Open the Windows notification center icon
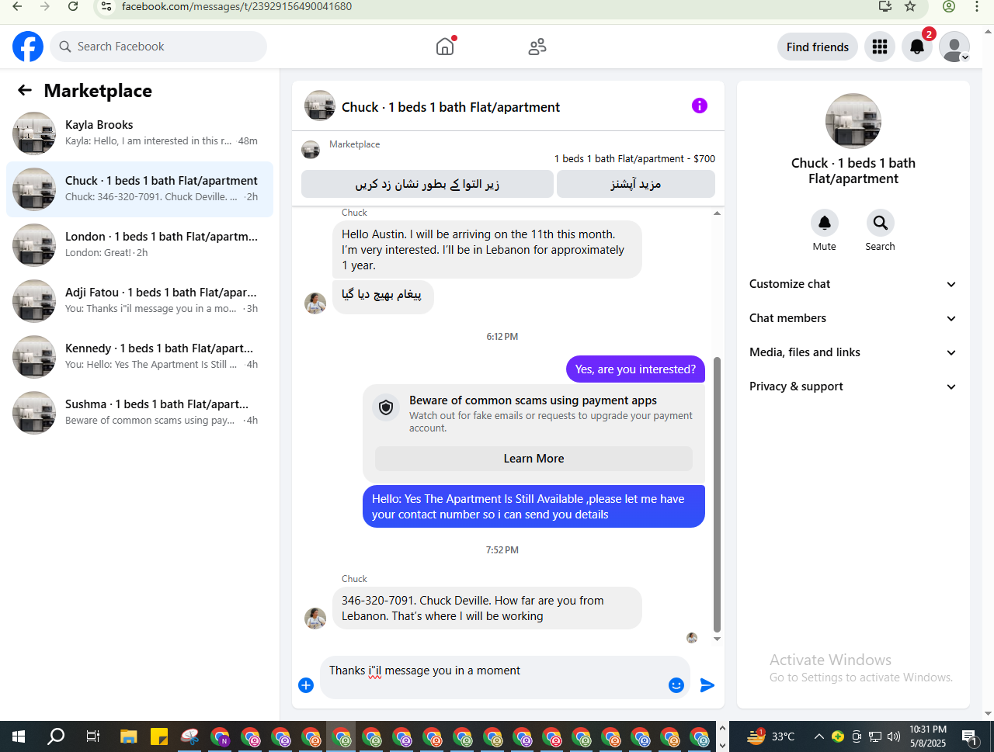The width and height of the screenshot is (994, 752). coord(970,736)
